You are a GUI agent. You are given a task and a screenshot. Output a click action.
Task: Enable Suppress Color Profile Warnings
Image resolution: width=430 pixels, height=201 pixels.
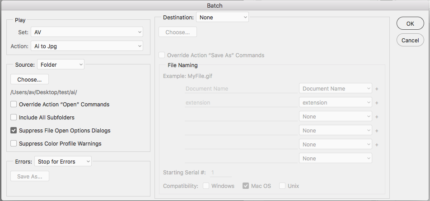(x=14, y=144)
